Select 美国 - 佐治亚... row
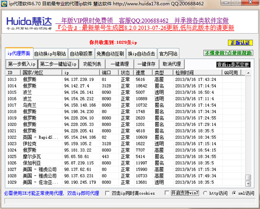 125,182
